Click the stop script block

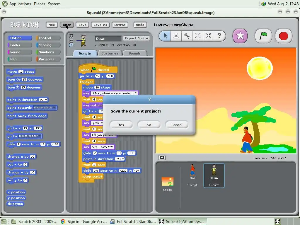93,176
